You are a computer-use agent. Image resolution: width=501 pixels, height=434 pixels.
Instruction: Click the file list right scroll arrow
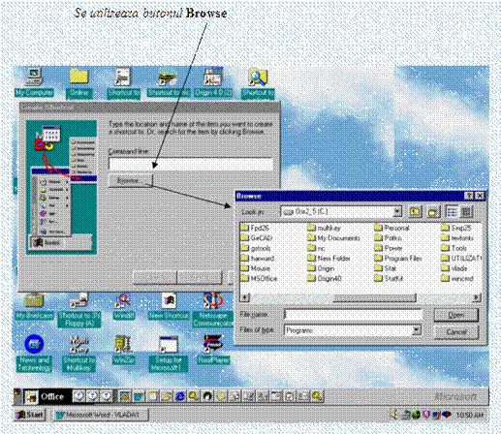pyautogui.click(x=476, y=297)
